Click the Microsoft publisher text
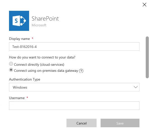 (39, 25)
